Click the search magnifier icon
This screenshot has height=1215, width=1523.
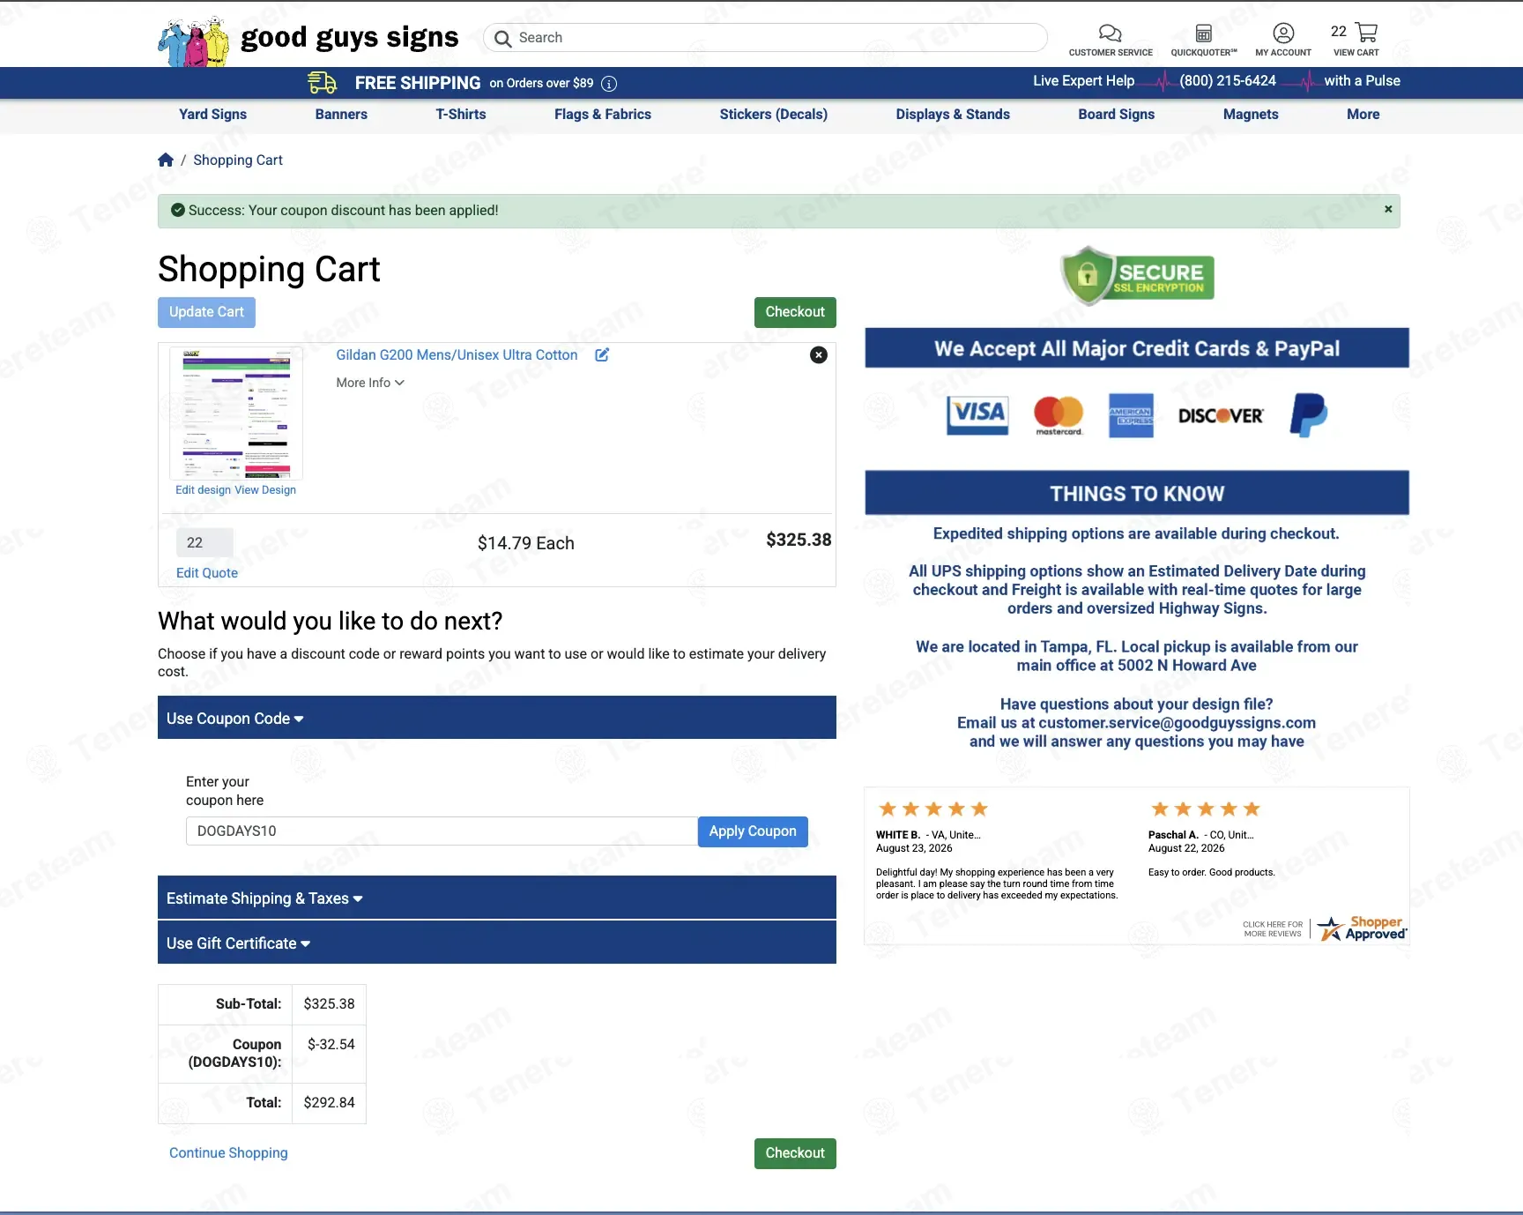(x=502, y=38)
